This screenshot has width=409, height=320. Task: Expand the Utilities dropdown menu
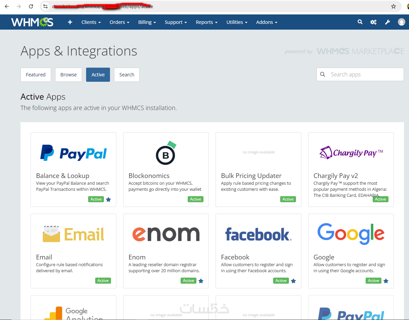click(237, 22)
